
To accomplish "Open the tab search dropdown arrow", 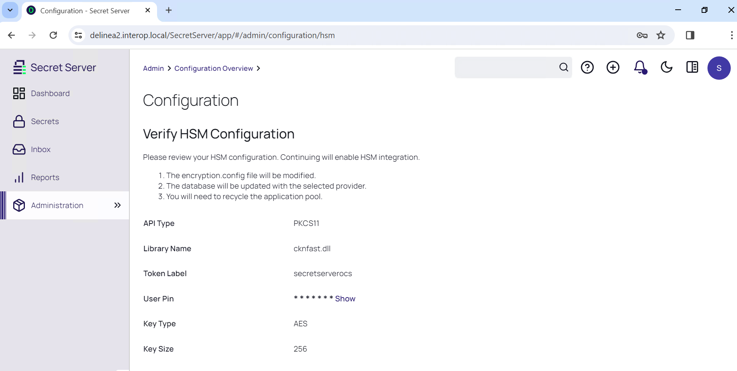I will [x=10, y=10].
